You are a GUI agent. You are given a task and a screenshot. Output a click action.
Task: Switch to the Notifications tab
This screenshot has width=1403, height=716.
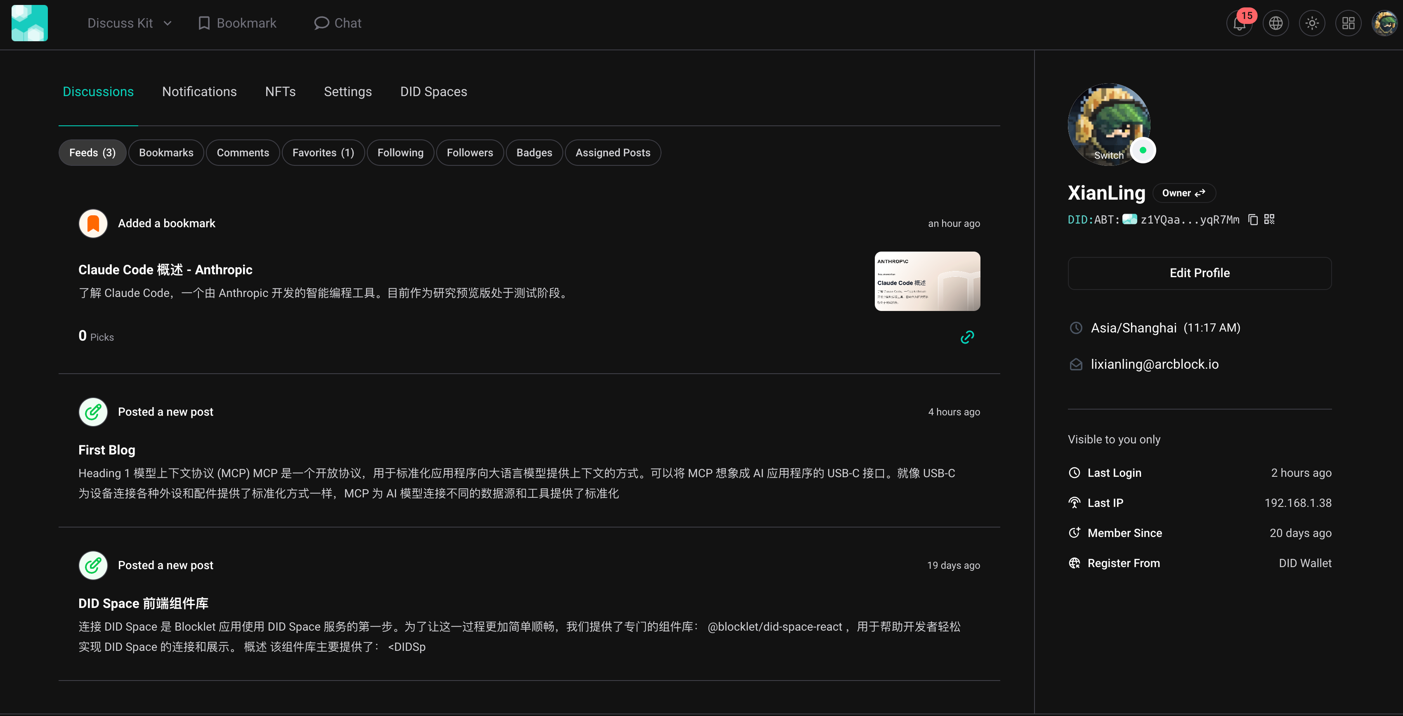click(199, 92)
